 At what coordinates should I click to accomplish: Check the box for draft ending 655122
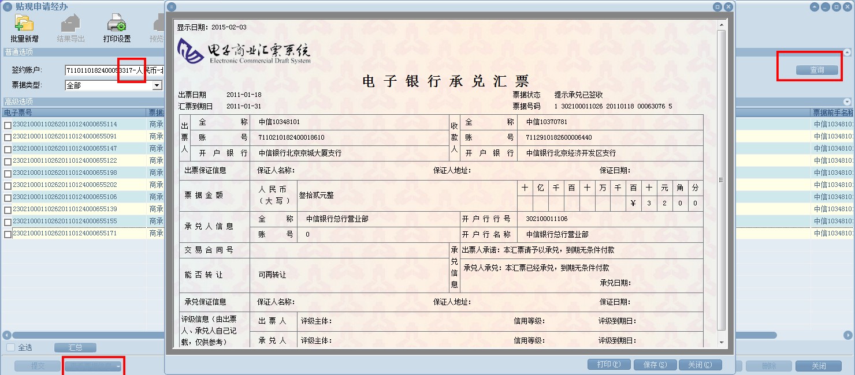[8, 162]
